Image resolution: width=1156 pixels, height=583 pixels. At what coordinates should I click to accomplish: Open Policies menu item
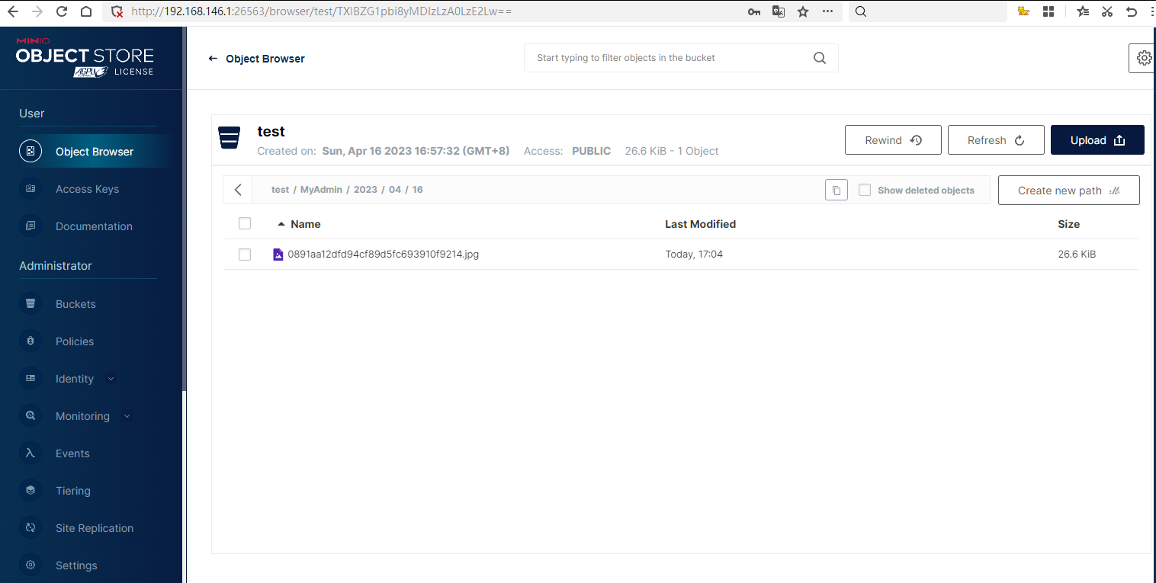pos(75,341)
